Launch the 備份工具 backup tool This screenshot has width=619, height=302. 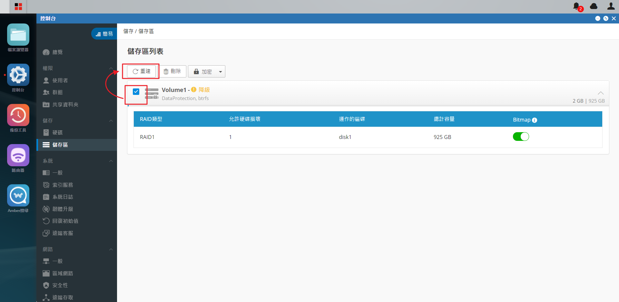click(x=18, y=115)
